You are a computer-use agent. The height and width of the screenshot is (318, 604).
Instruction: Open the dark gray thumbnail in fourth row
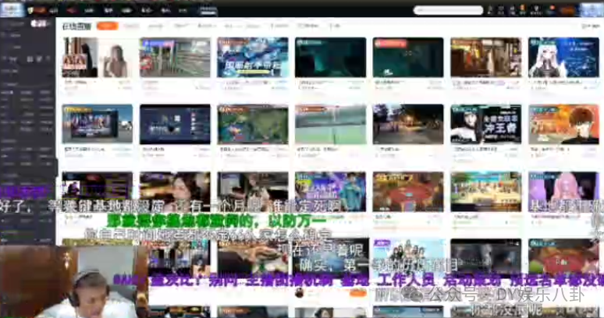(485, 257)
